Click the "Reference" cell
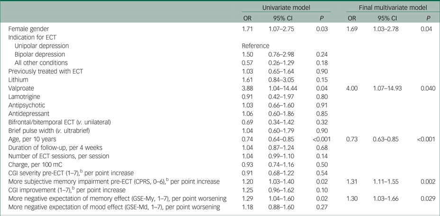Image resolution: width=440 pixels, height=216 pixels. (x=255, y=46)
